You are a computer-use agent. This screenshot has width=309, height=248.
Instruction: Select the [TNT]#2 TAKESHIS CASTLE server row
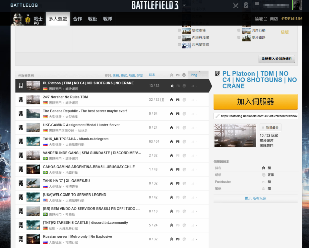(112, 225)
